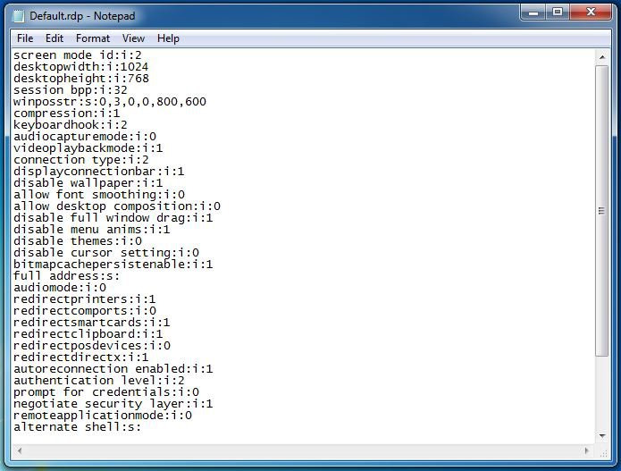
Task: Click the vertical scrollbar up arrow
Action: pyautogui.click(x=602, y=57)
